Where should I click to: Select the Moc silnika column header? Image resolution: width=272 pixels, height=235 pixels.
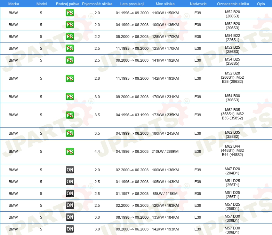(x=165, y=3)
